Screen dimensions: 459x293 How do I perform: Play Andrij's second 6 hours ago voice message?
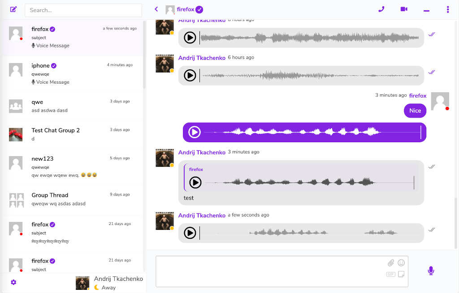pyautogui.click(x=190, y=75)
